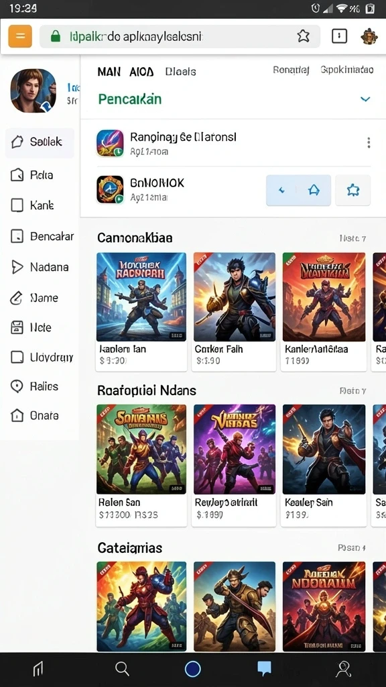Open Kaplem Ian game thumbnail
Image resolution: width=386 pixels, height=687 pixels.
pos(141,297)
